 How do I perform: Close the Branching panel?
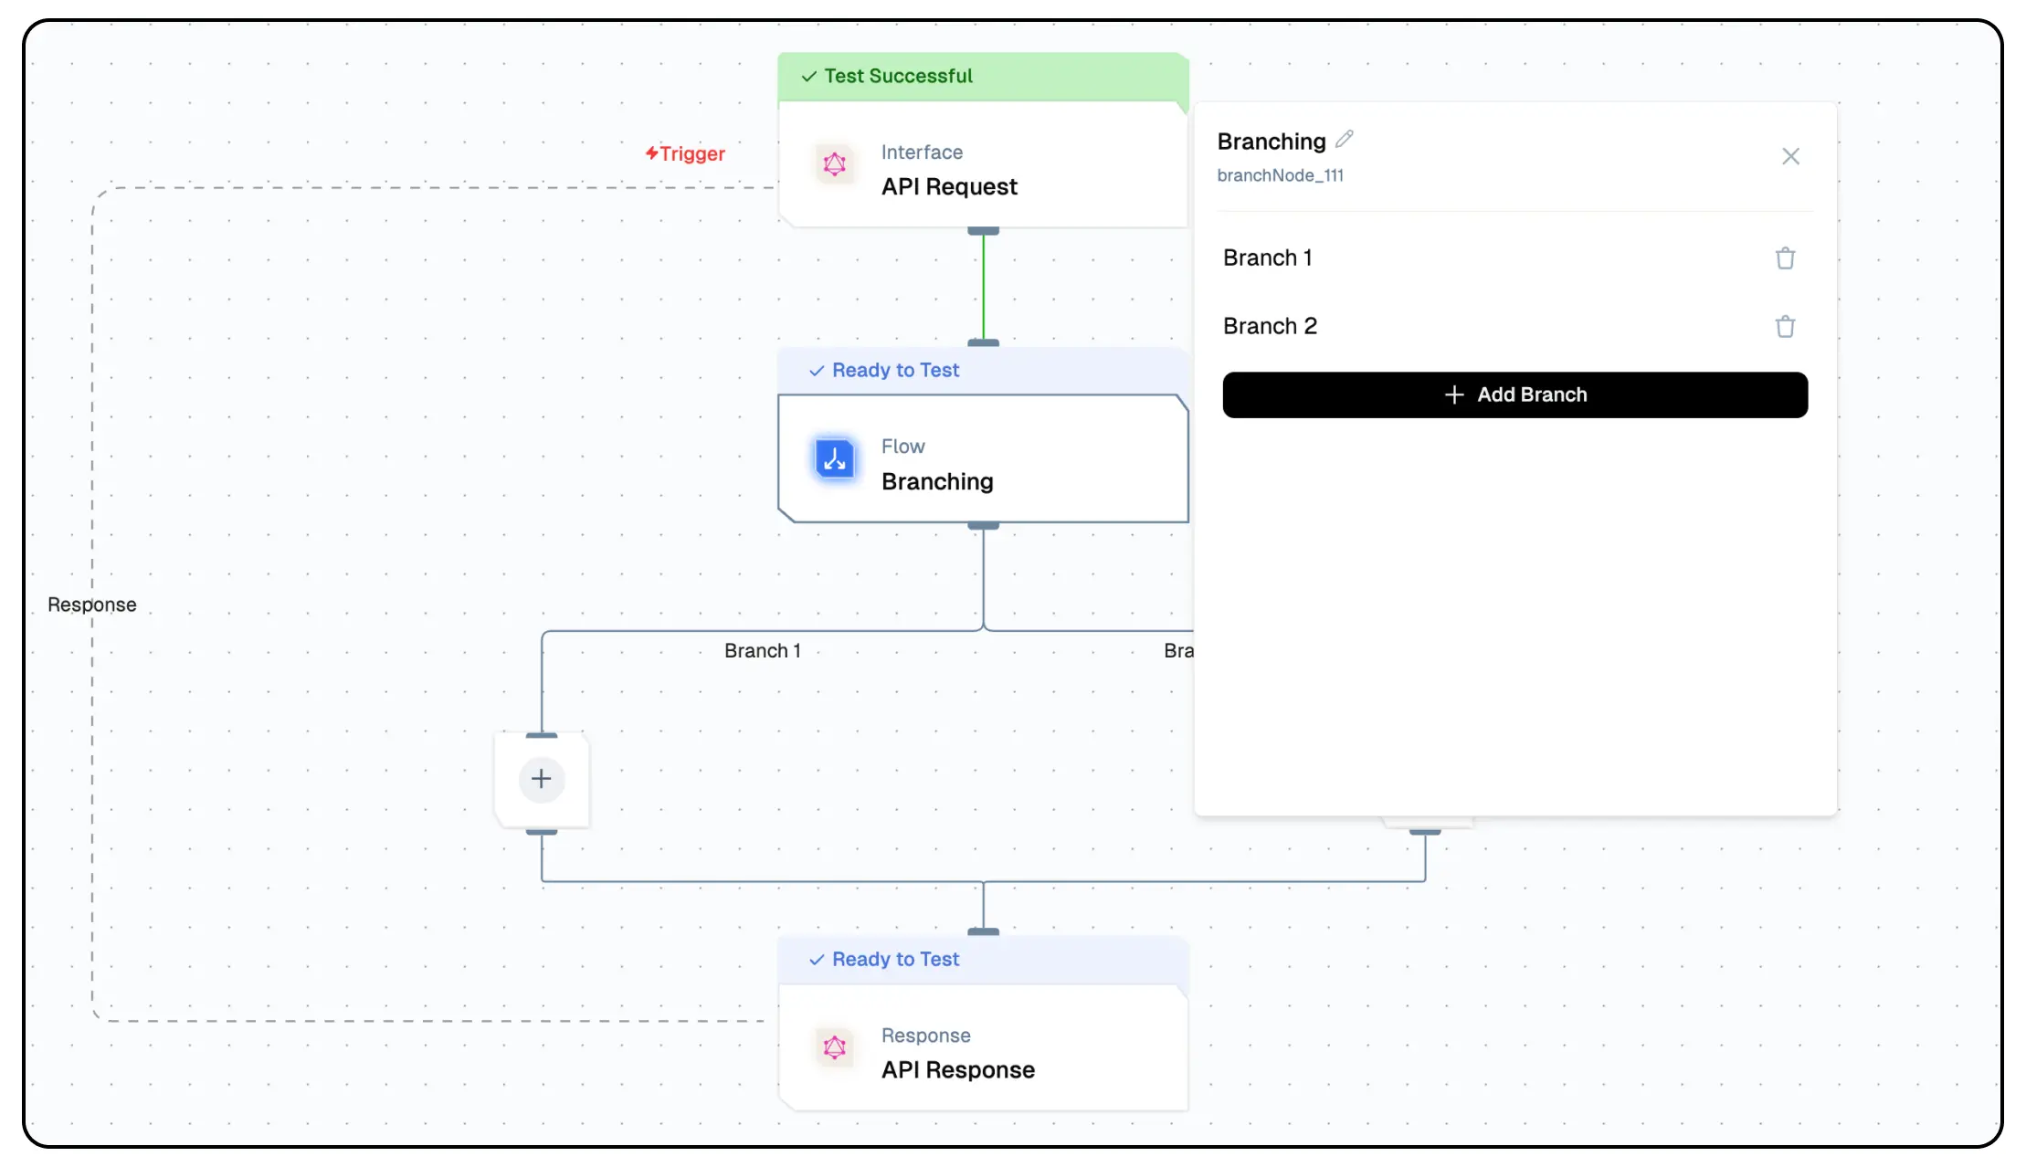pos(1790,156)
